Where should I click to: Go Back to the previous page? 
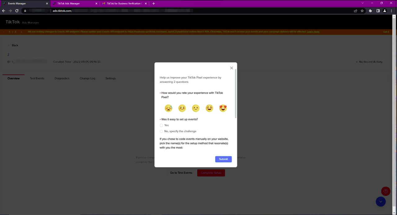point(13,45)
